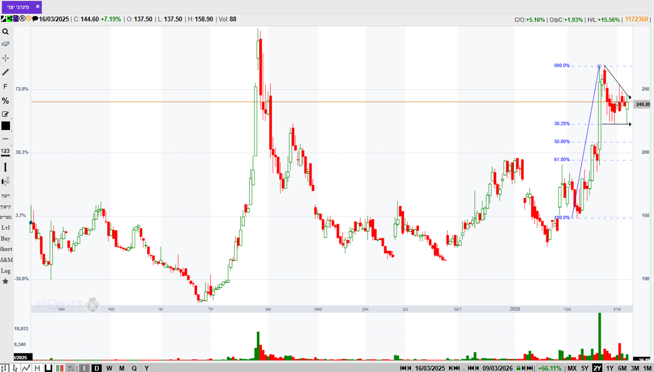This screenshot has width=654, height=372.
Task: Select the 5Y range
Action: tap(585, 368)
